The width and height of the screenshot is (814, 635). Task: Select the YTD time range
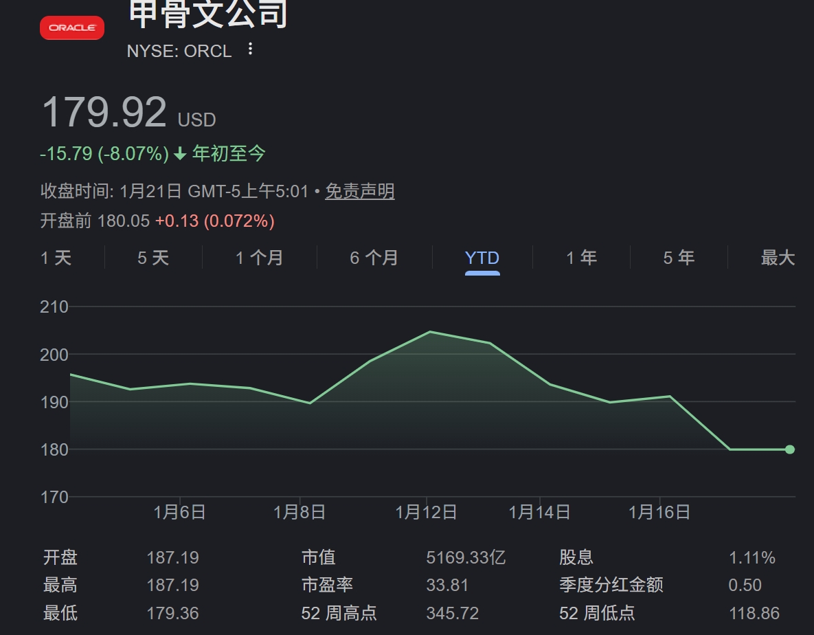482,258
